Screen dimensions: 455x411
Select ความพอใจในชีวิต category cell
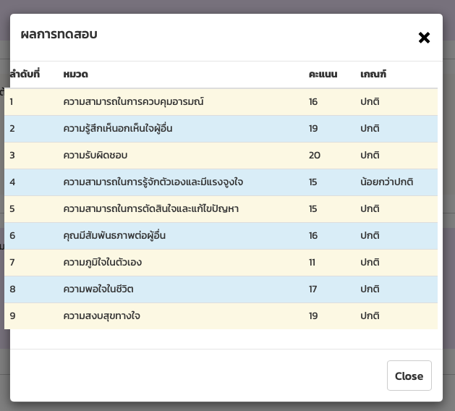point(98,289)
